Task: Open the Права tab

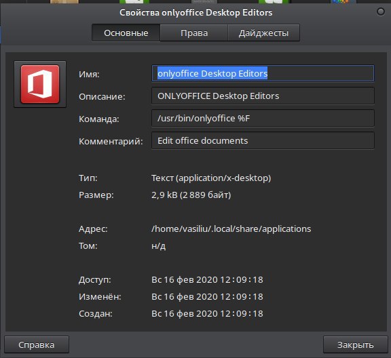Action: (194, 33)
